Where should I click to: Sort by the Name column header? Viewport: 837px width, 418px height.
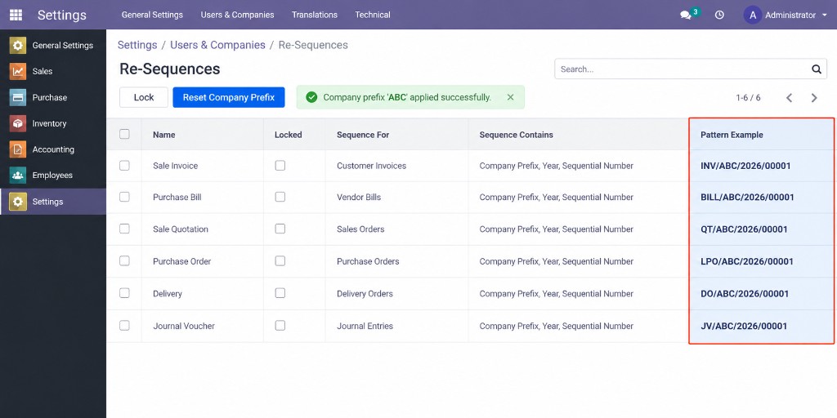point(163,135)
